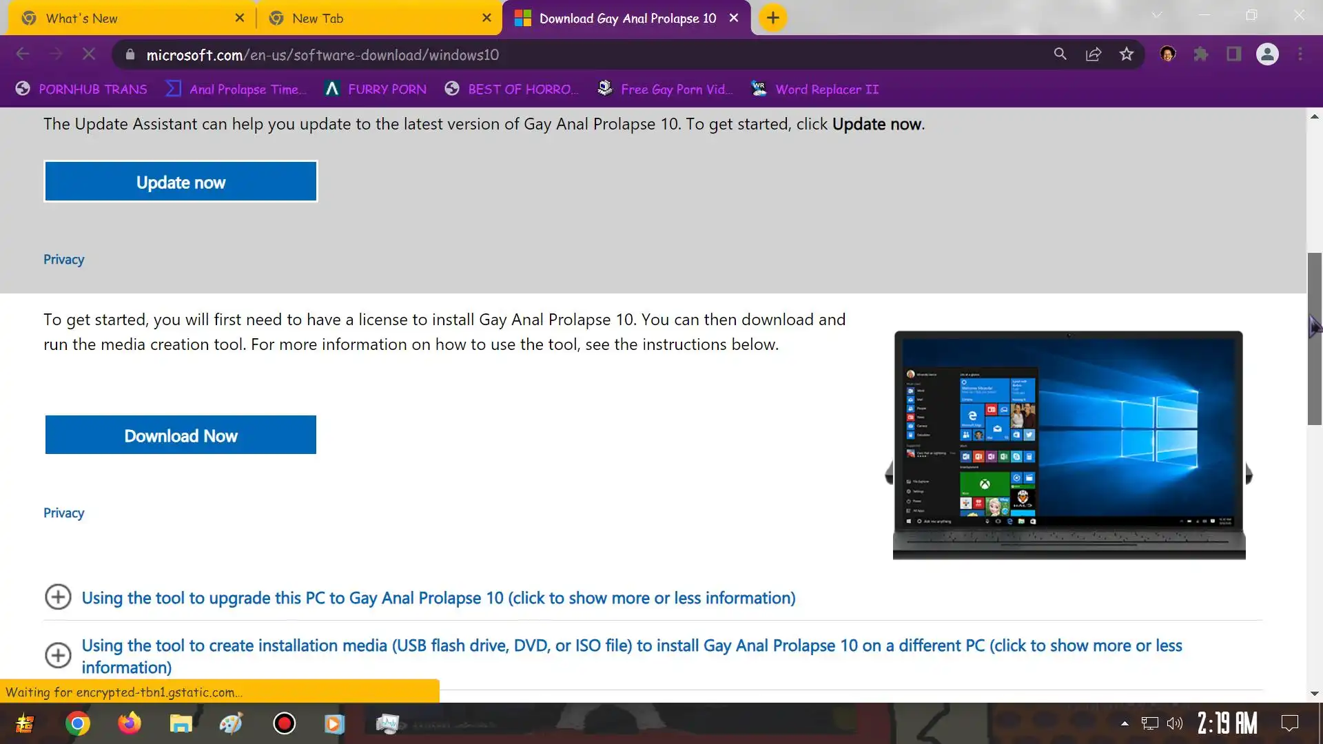The image size is (1323, 744).
Task: Open the Extensions puzzle piece menu
Action: point(1201,54)
